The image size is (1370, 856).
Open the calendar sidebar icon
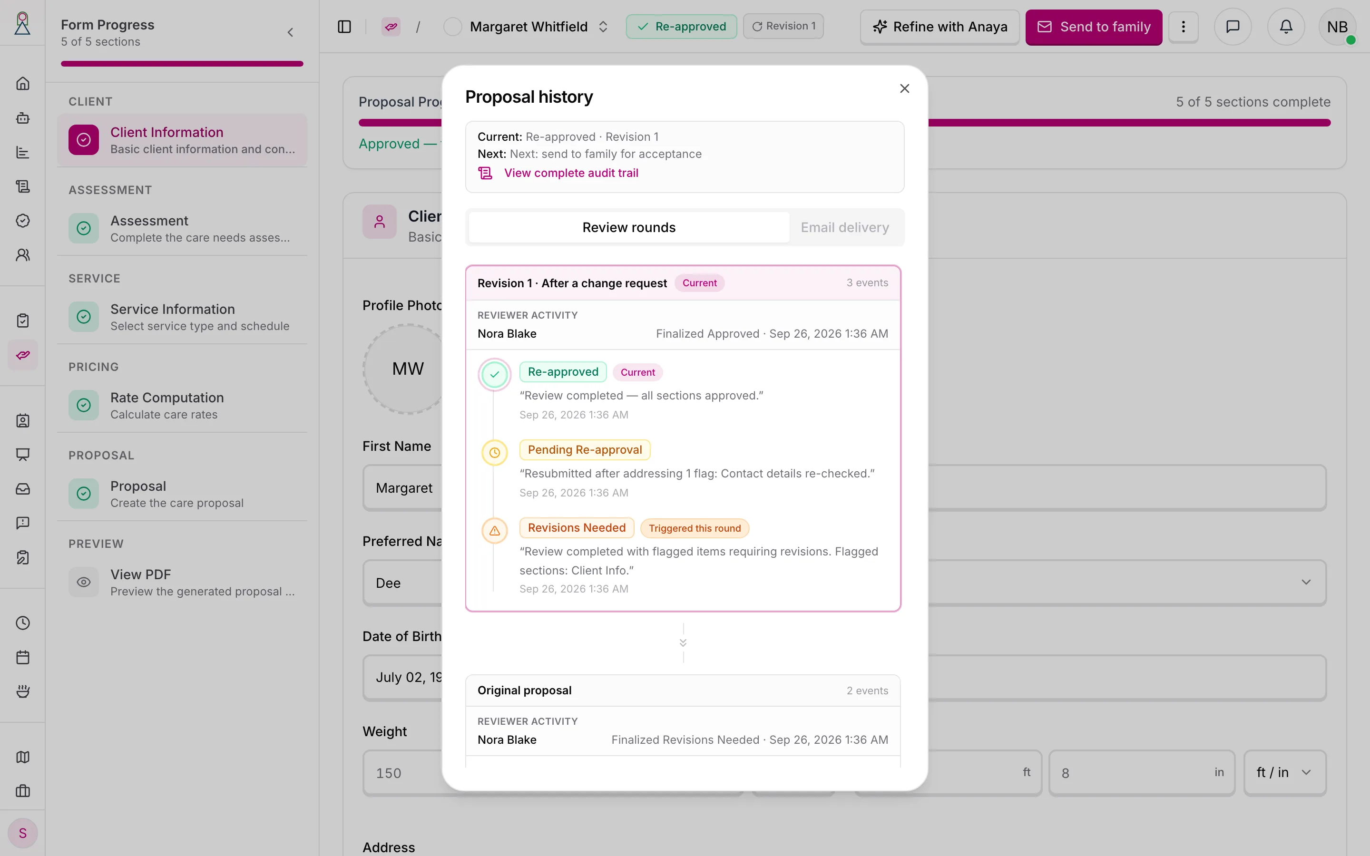point(23,657)
